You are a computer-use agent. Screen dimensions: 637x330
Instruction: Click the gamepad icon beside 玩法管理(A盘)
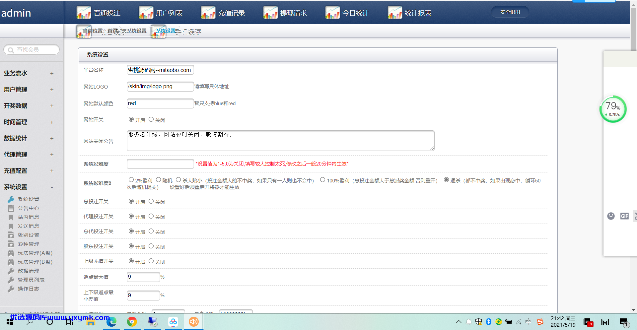11,253
